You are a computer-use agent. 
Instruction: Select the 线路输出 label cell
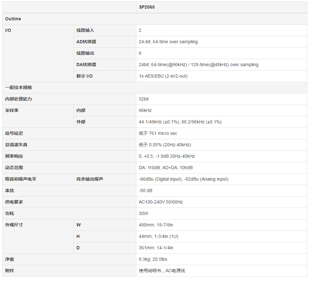point(85,53)
